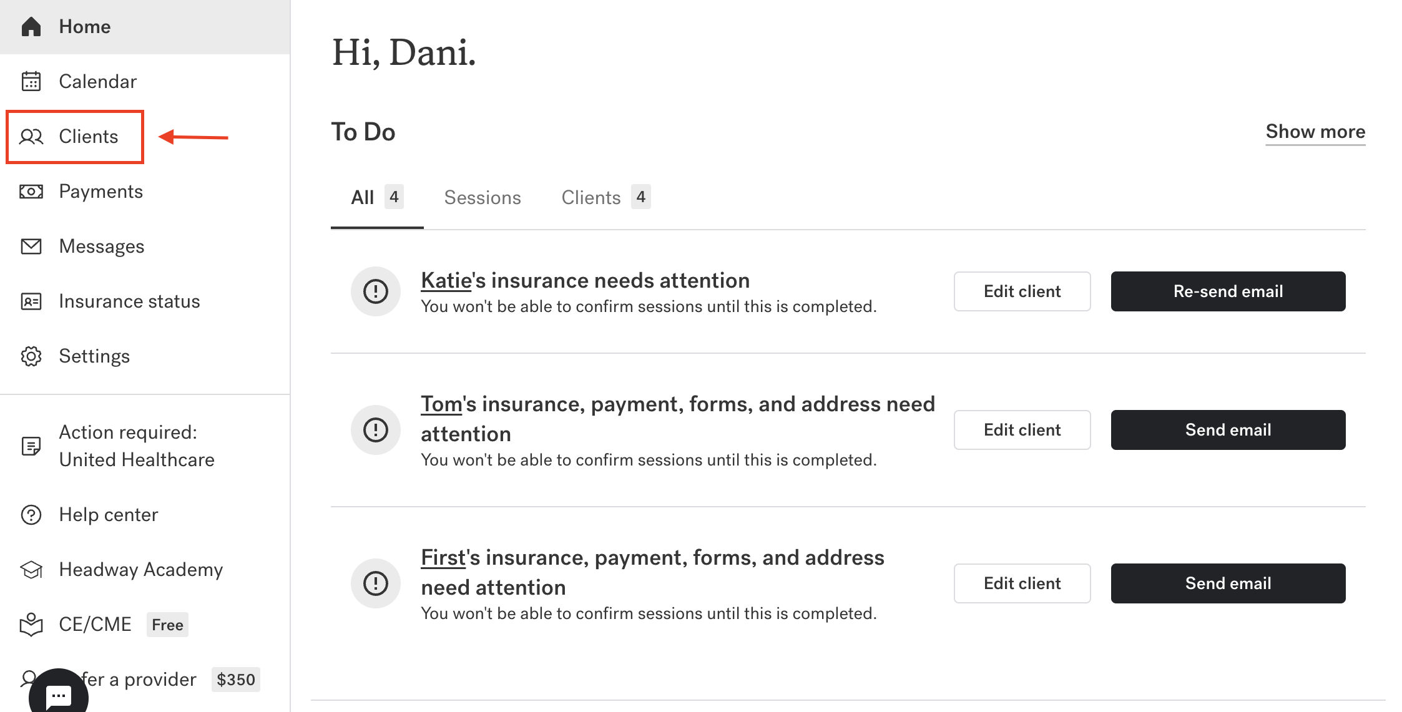Switch to the Sessions tab
The height and width of the screenshot is (712, 1402).
pos(482,198)
